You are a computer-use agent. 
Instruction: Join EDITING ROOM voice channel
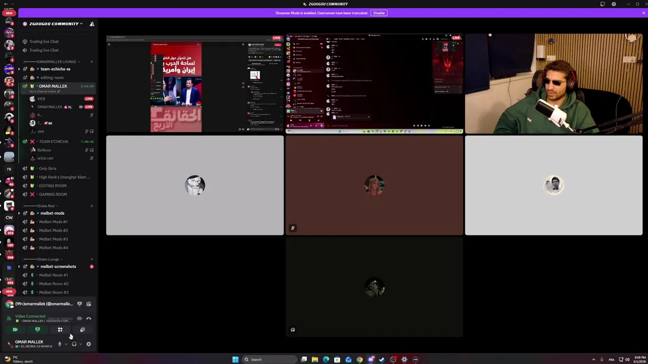[58, 186]
